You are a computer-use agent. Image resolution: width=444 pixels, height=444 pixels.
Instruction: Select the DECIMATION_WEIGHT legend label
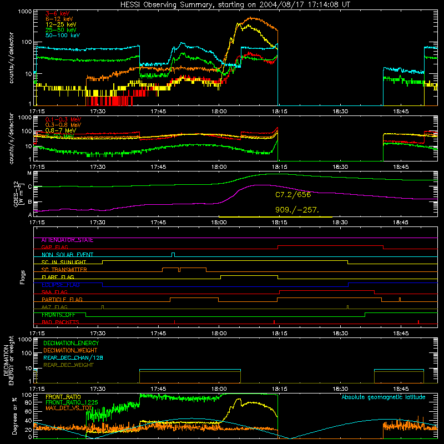[x=70, y=350]
